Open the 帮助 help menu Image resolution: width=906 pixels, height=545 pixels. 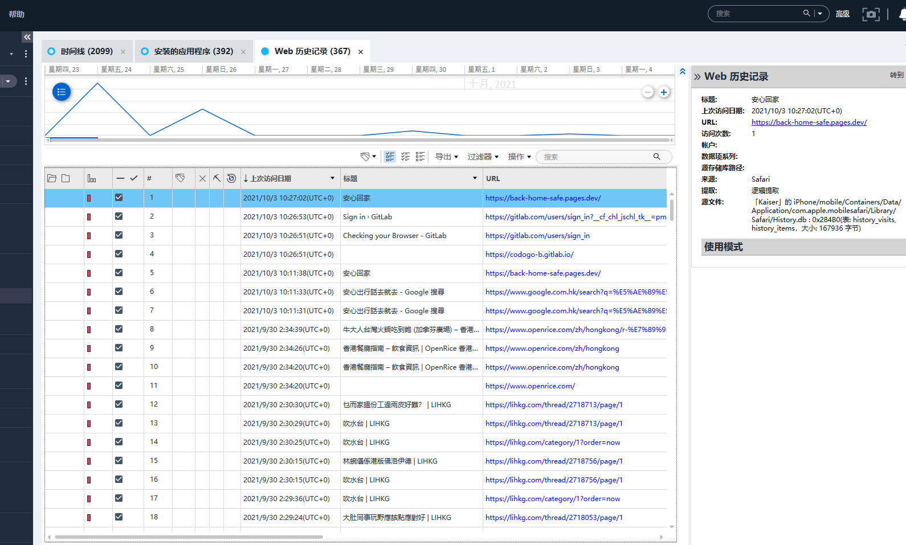pyautogui.click(x=17, y=14)
